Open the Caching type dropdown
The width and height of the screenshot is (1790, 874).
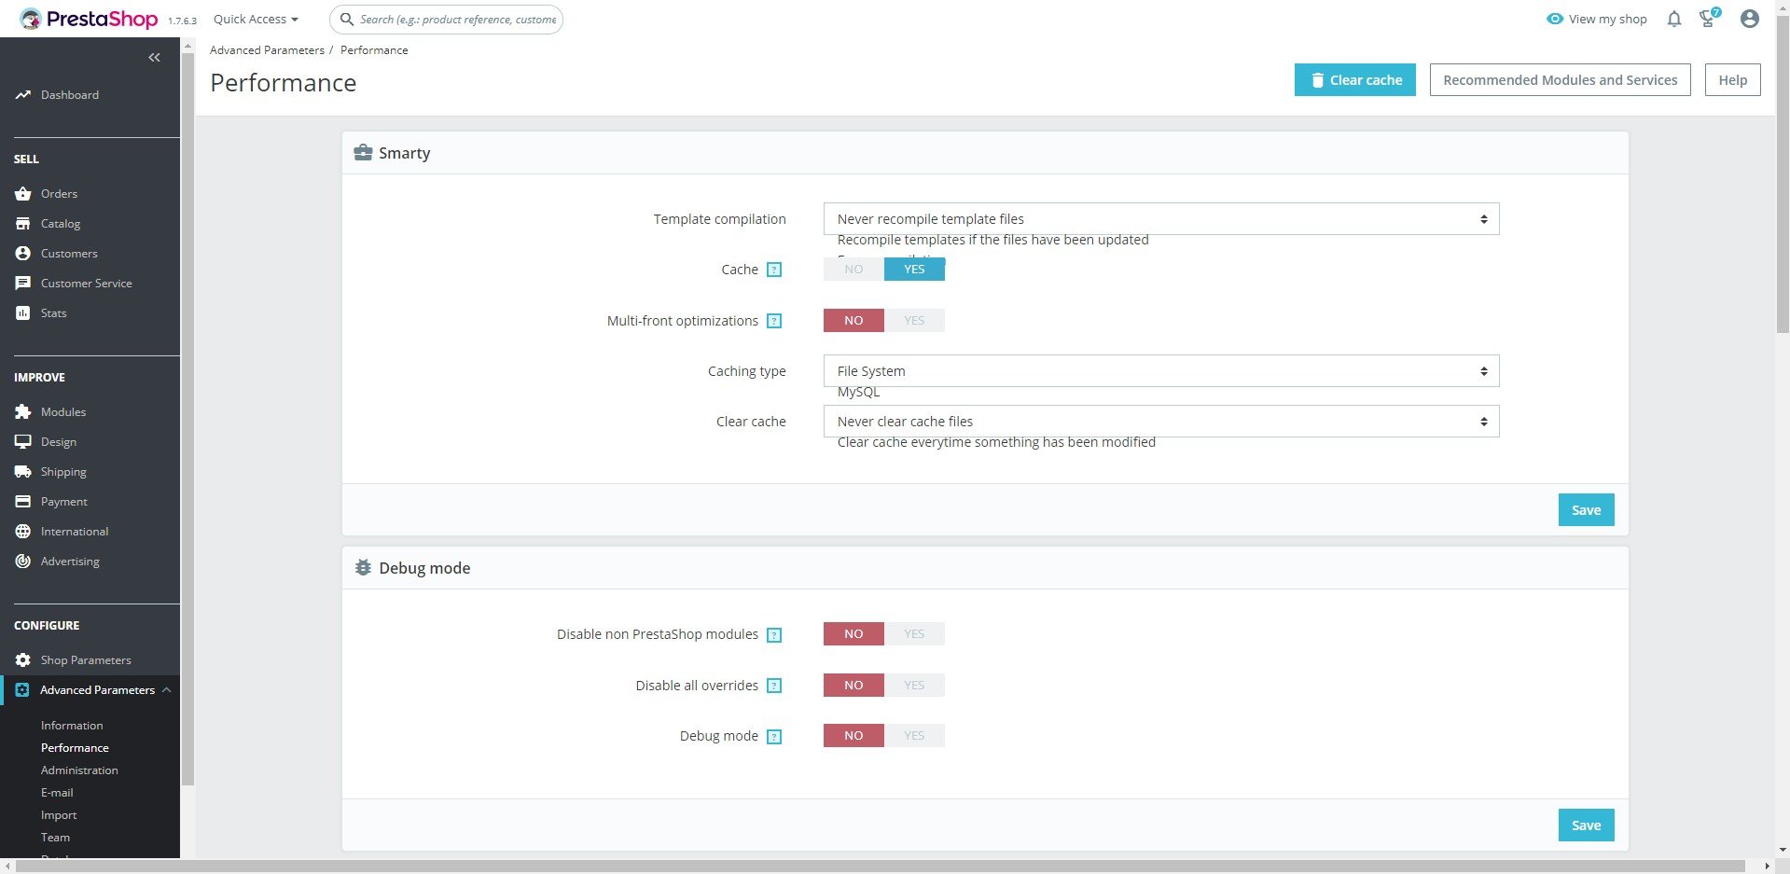coord(1161,371)
